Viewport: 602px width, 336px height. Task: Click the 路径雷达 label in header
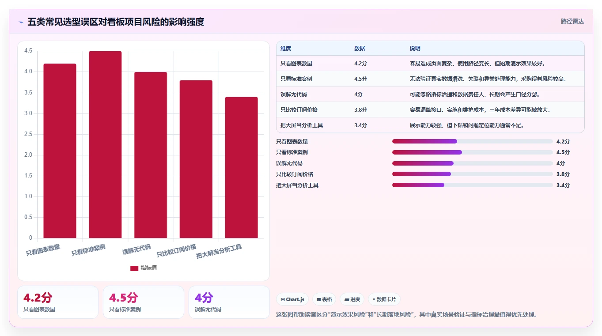click(x=572, y=21)
